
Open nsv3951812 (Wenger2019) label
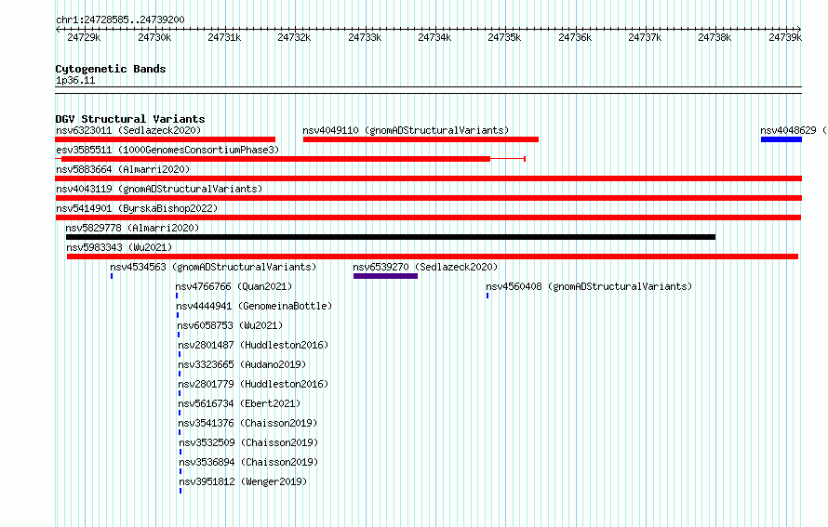coord(243,481)
